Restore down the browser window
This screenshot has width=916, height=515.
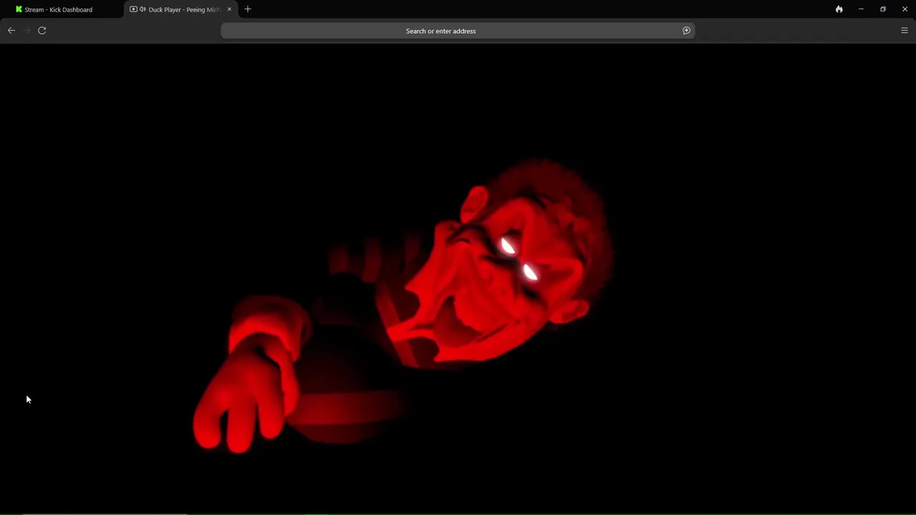pyautogui.click(x=883, y=9)
